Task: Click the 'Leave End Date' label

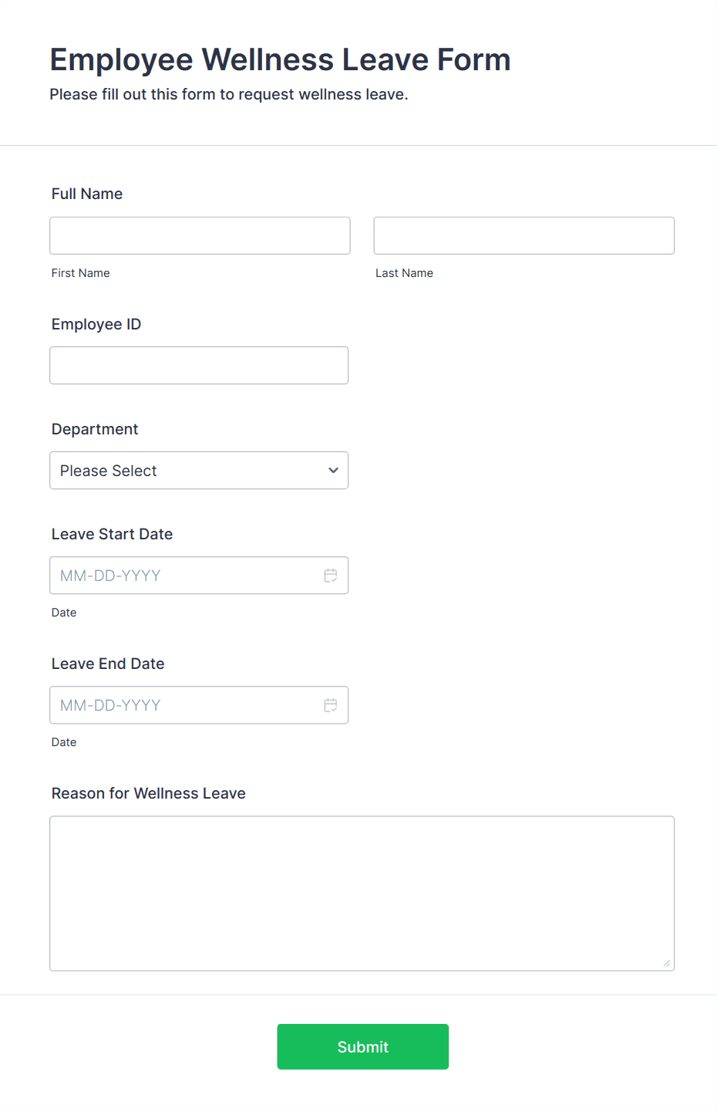Action: tap(108, 664)
